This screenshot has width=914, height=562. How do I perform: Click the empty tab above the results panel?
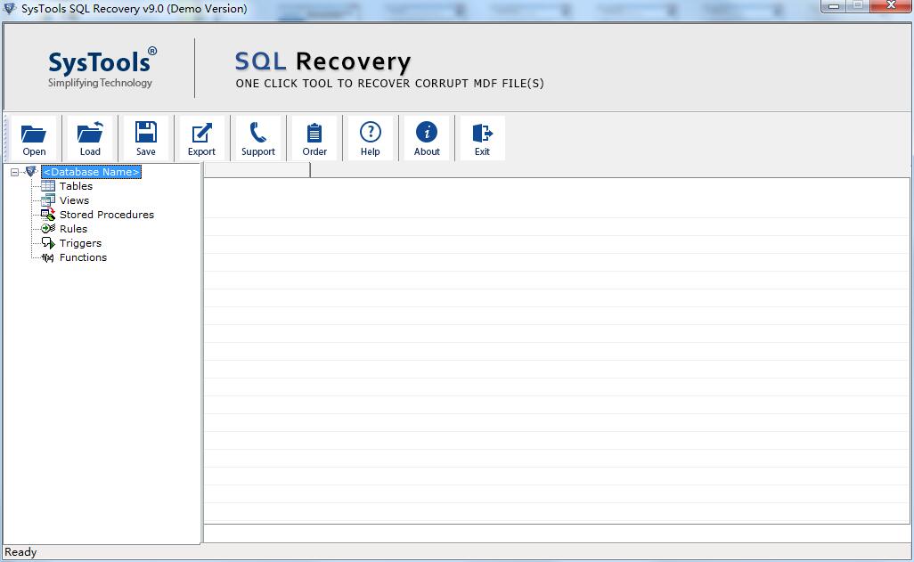pyautogui.click(x=257, y=169)
